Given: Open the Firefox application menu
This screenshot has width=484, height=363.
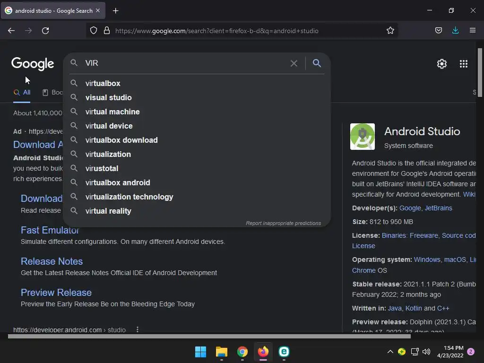Looking at the screenshot, I should [472, 31].
